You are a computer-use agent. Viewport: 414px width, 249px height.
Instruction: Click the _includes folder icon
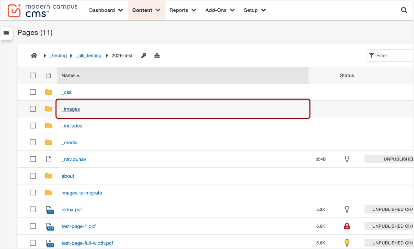(x=49, y=126)
